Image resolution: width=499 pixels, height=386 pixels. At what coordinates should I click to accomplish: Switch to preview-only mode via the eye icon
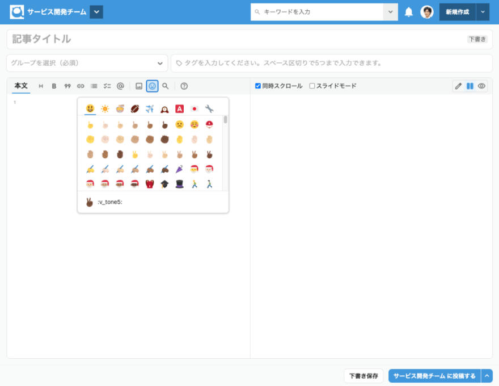(x=481, y=86)
